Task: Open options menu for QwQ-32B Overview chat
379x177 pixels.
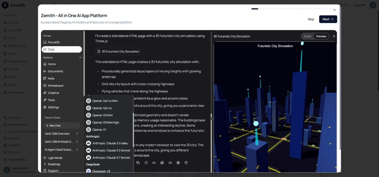Action: click(x=77, y=134)
